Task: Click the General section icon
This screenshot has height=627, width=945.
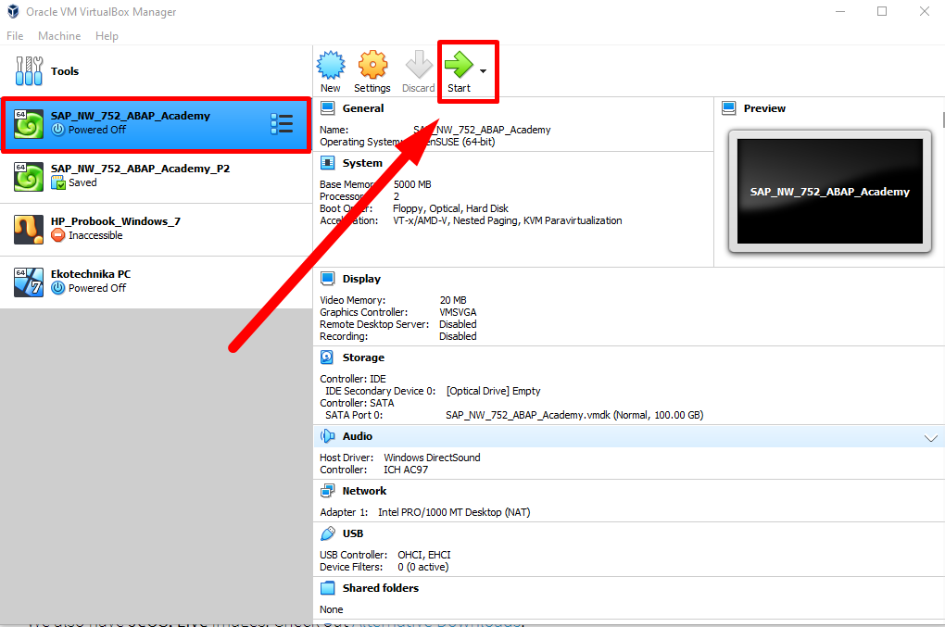Action: click(327, 108)
